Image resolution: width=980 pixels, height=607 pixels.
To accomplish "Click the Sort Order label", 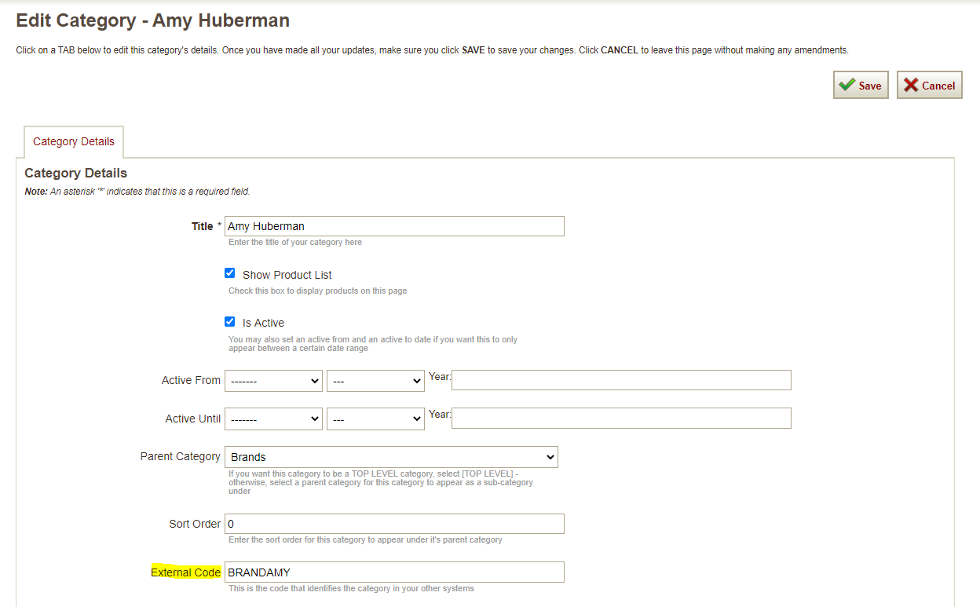I will (x=195, y=524).
